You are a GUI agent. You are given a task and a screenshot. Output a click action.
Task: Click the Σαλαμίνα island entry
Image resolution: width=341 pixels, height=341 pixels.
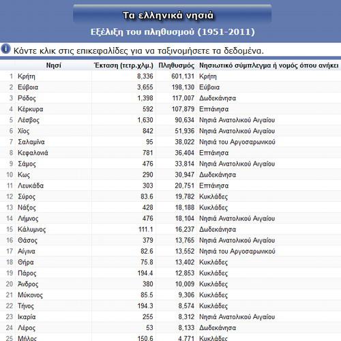point(31,142)
